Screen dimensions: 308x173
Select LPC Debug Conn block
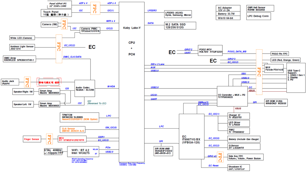point(258,16)
